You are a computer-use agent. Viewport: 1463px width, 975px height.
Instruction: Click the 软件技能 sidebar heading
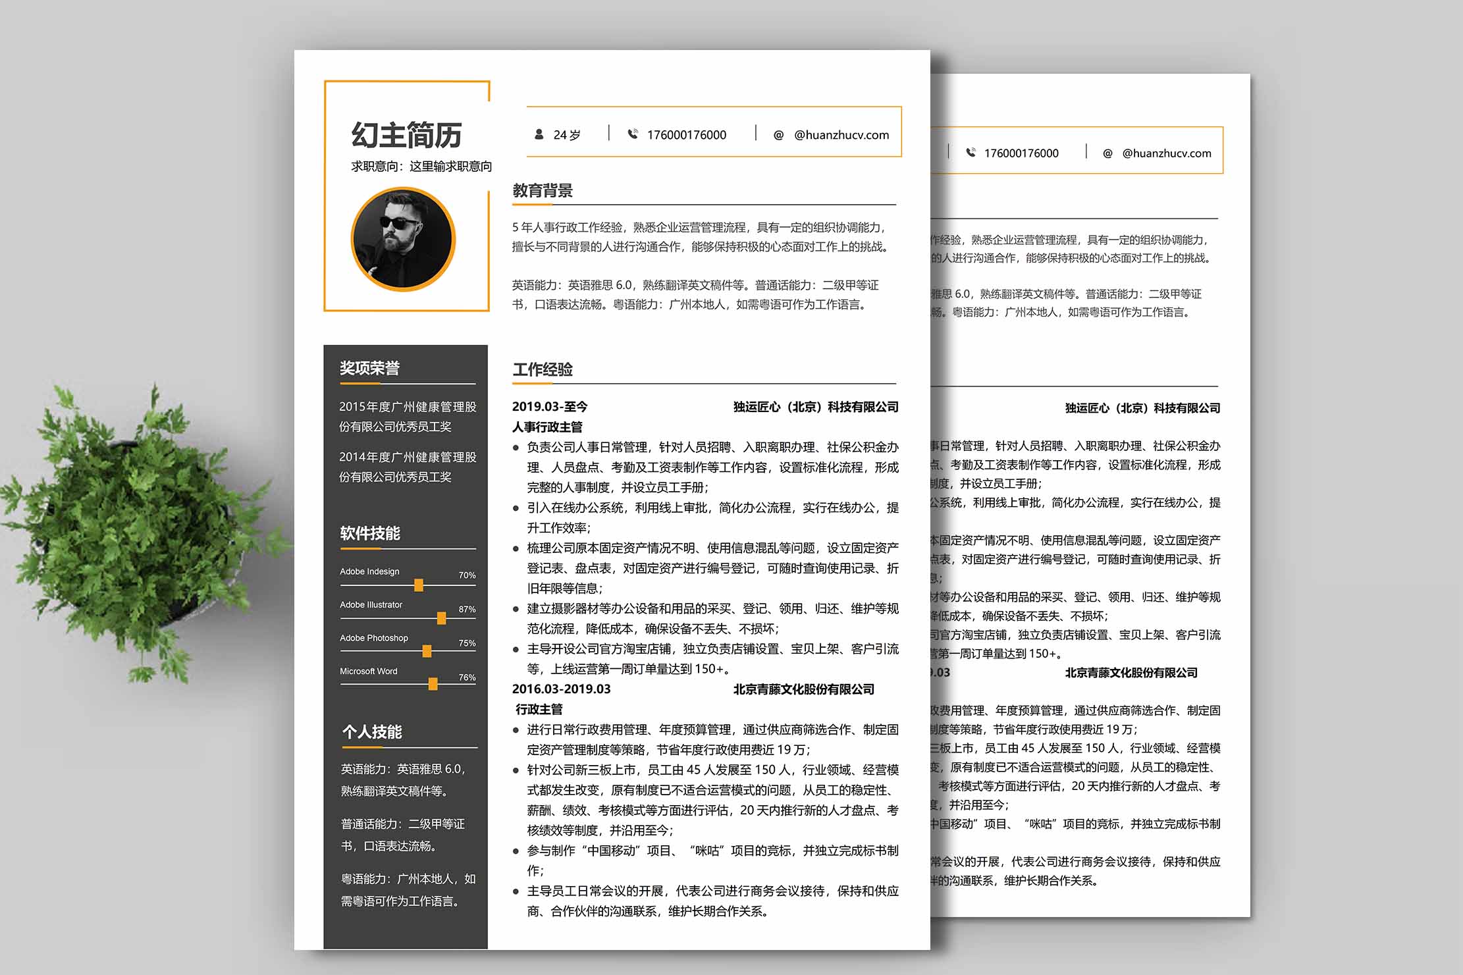pyautogui.click(x=370, y=533)
